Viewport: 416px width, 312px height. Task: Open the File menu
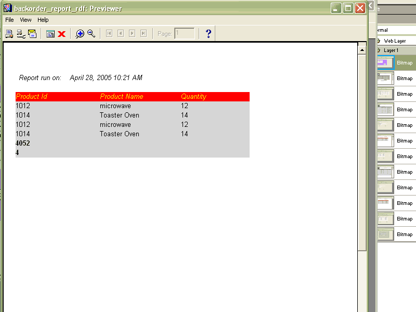[x=9, y=20]
